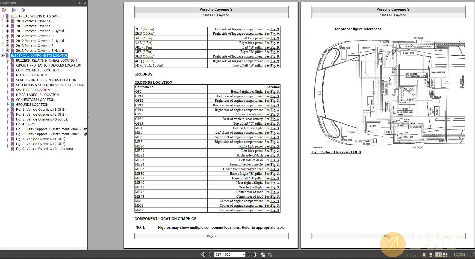Open bookmark Fig. 7: Vehicle Overview (1 Of 2)
This screenshot has height=259, width=475.
point(41,139)
